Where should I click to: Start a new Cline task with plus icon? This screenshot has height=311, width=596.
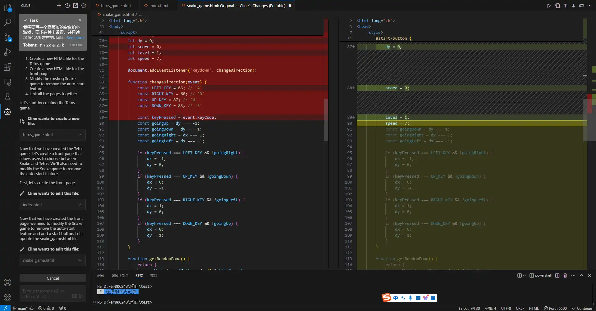pyautogui.click(x=59, y=6)
